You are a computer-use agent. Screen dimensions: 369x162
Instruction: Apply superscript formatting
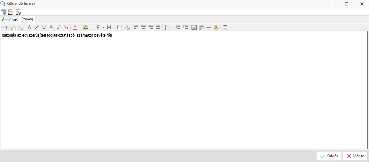(59, 27)
